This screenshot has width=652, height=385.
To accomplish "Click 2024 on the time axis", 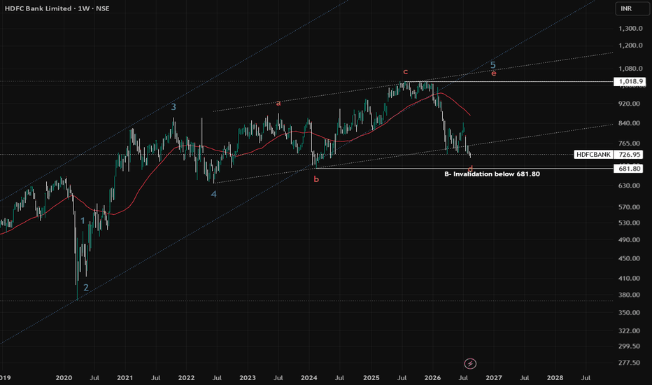I will 309,378.
